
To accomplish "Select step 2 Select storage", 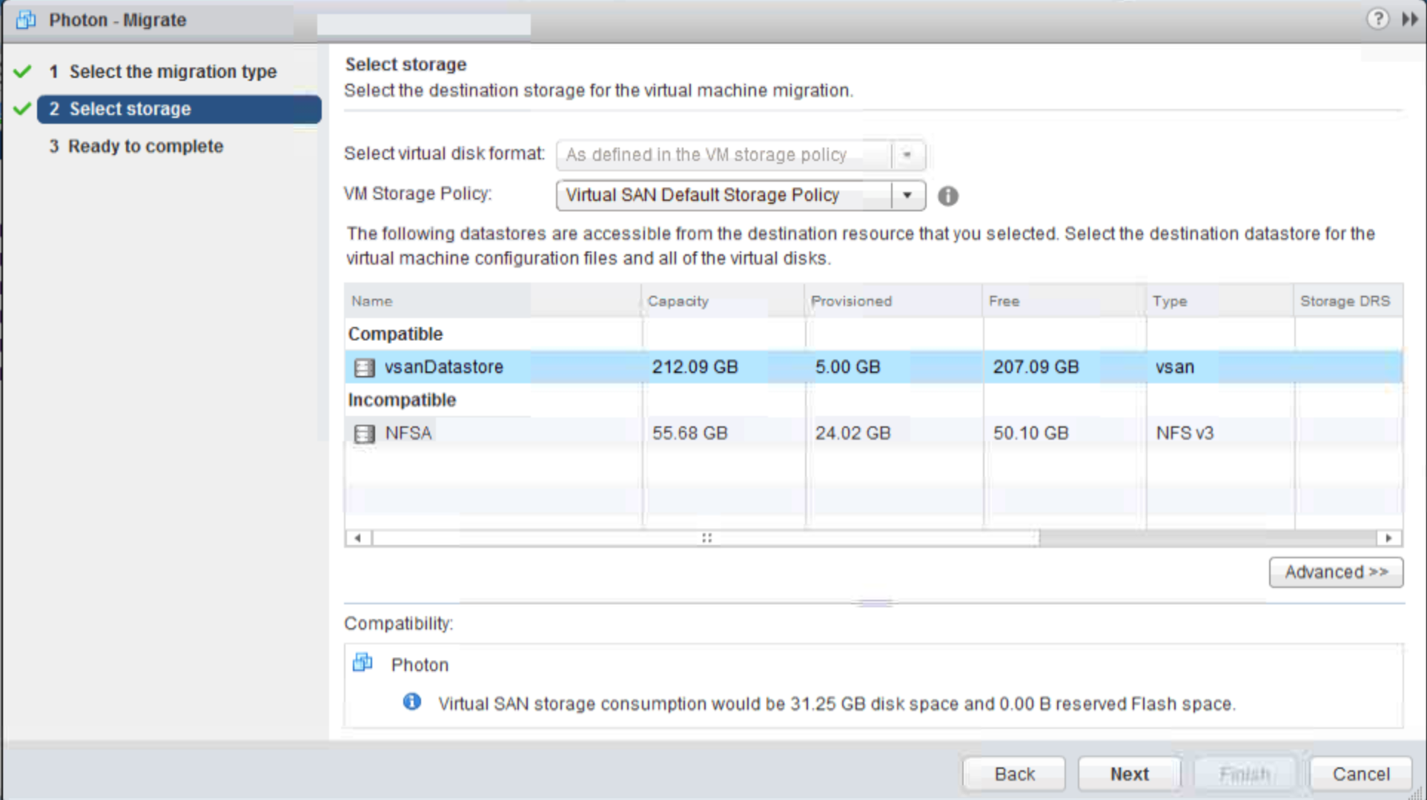I will click(x=179, y=109).
